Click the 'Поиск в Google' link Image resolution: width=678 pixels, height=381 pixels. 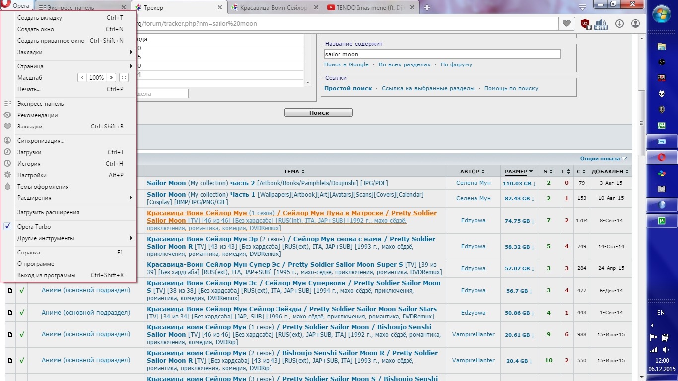[x=346, y=64]
